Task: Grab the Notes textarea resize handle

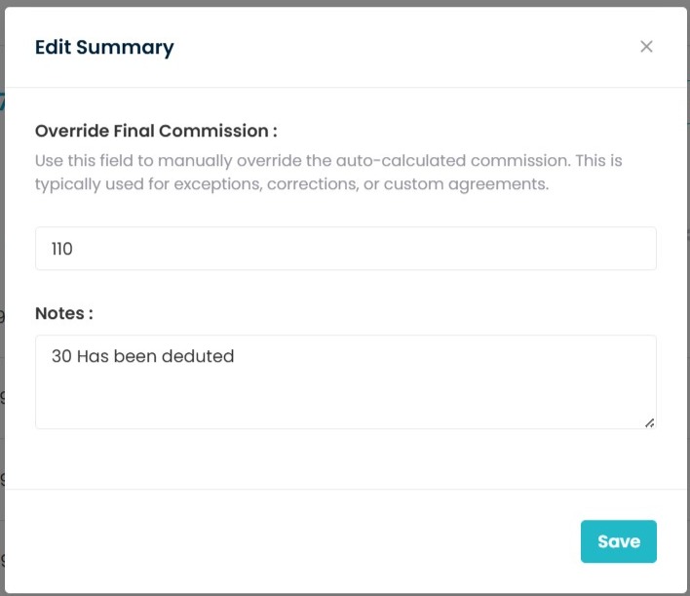Action: [649, 422]
